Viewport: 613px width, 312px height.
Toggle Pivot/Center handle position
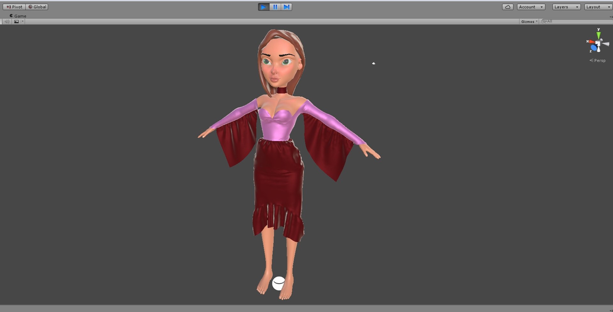tap(14, 7)
